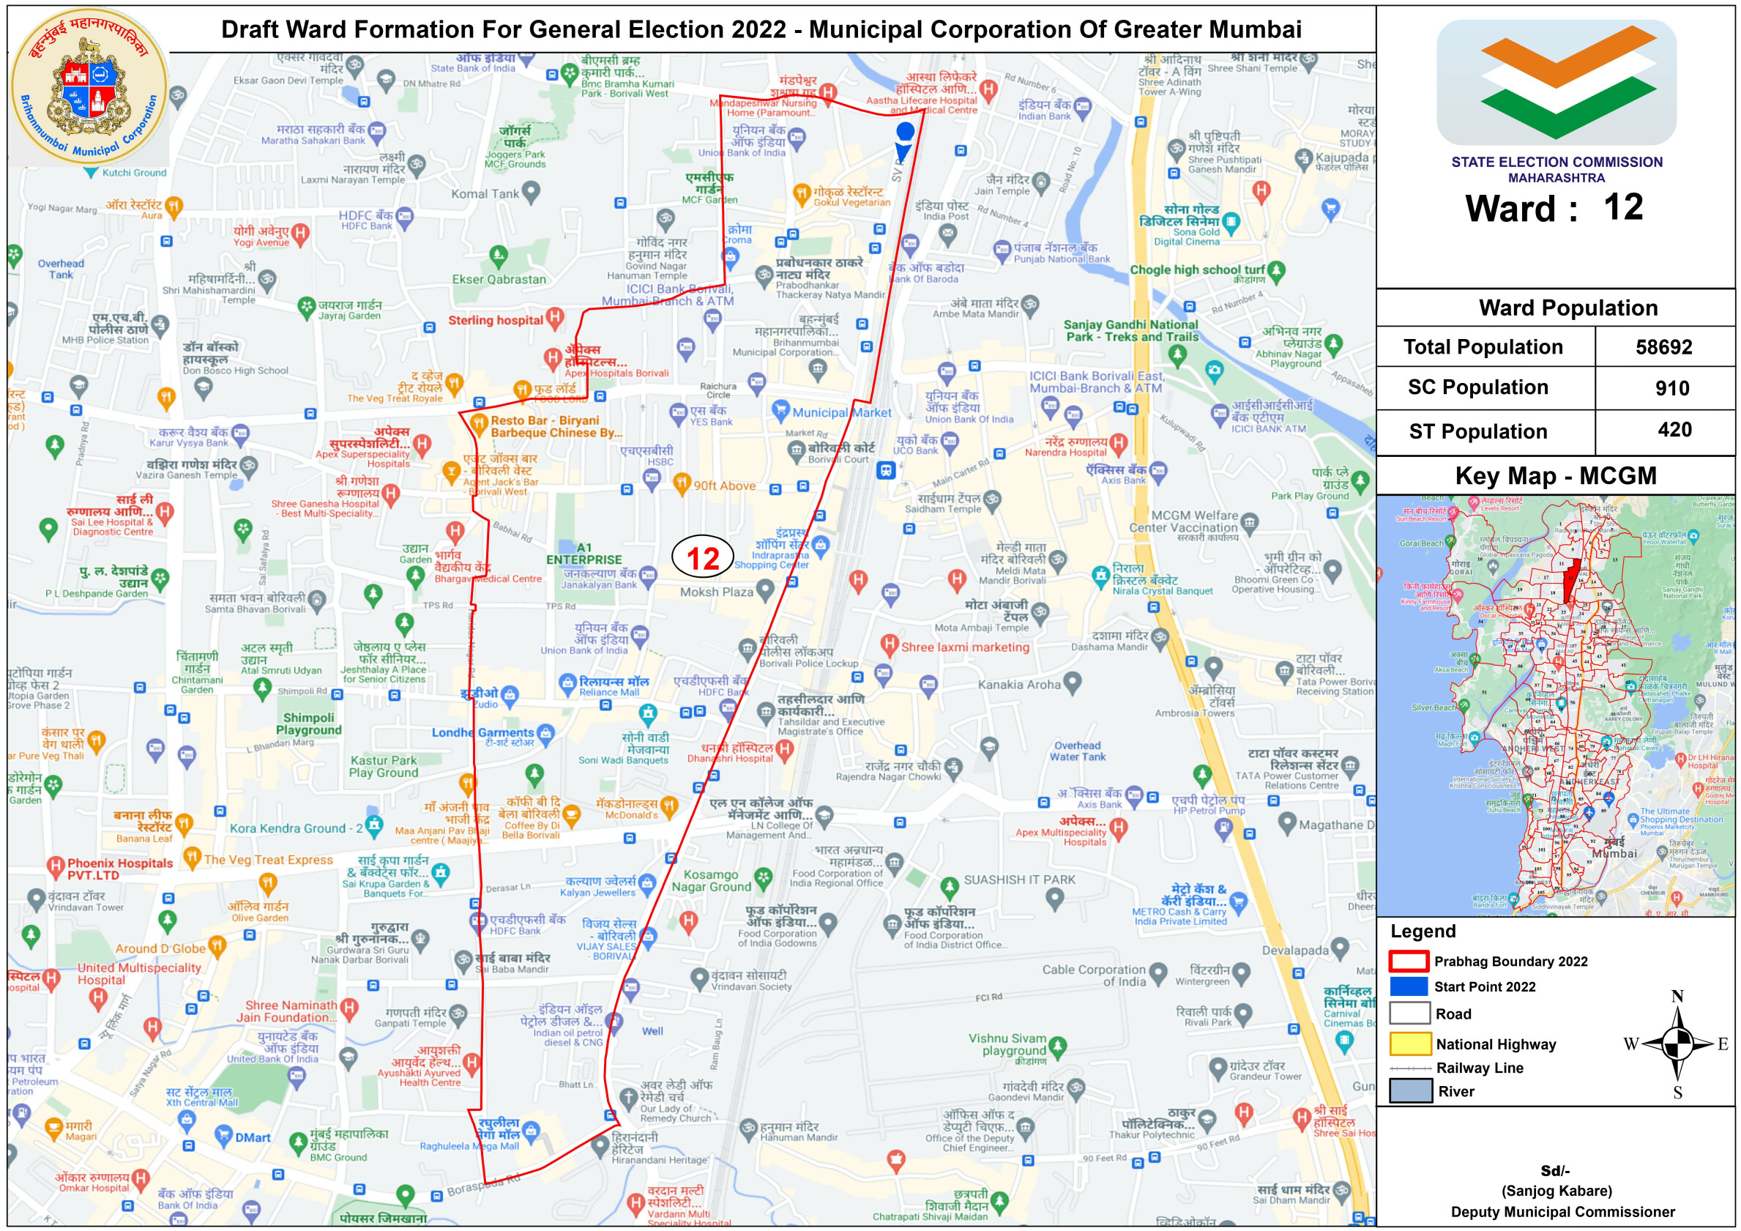Click the Municipal Market shopping icon
Image resolution: width=1741 pixels, height=1231 pixels.
(x=780, y=410)
